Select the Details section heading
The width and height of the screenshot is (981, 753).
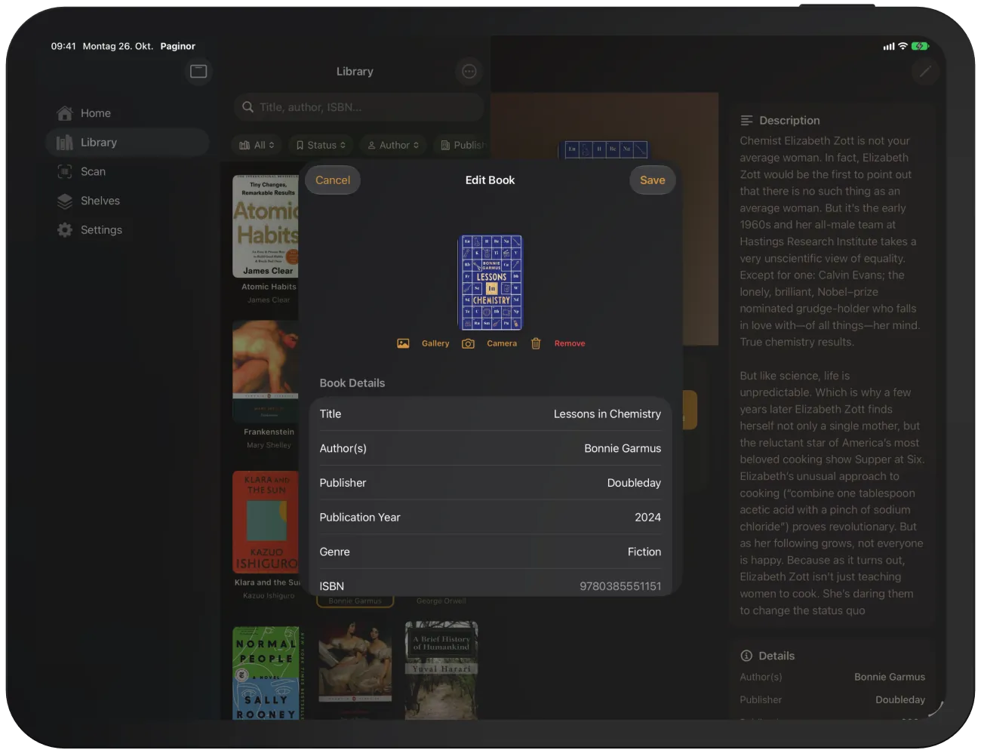776,656
